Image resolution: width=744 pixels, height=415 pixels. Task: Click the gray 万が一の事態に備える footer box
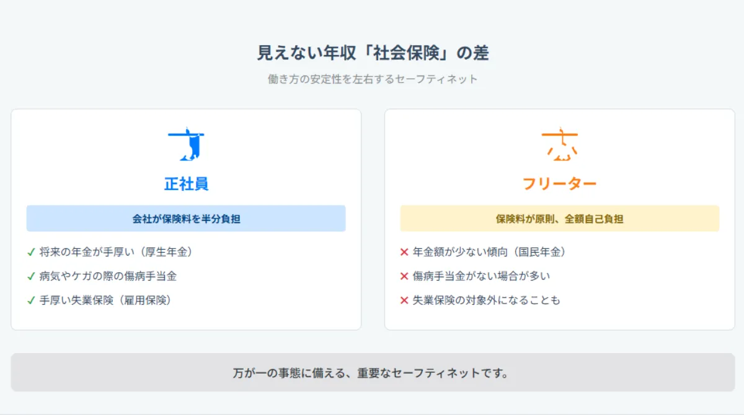point(373,373)
